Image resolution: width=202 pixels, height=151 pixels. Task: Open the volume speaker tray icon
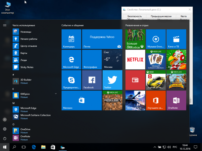tap(169, 147)
